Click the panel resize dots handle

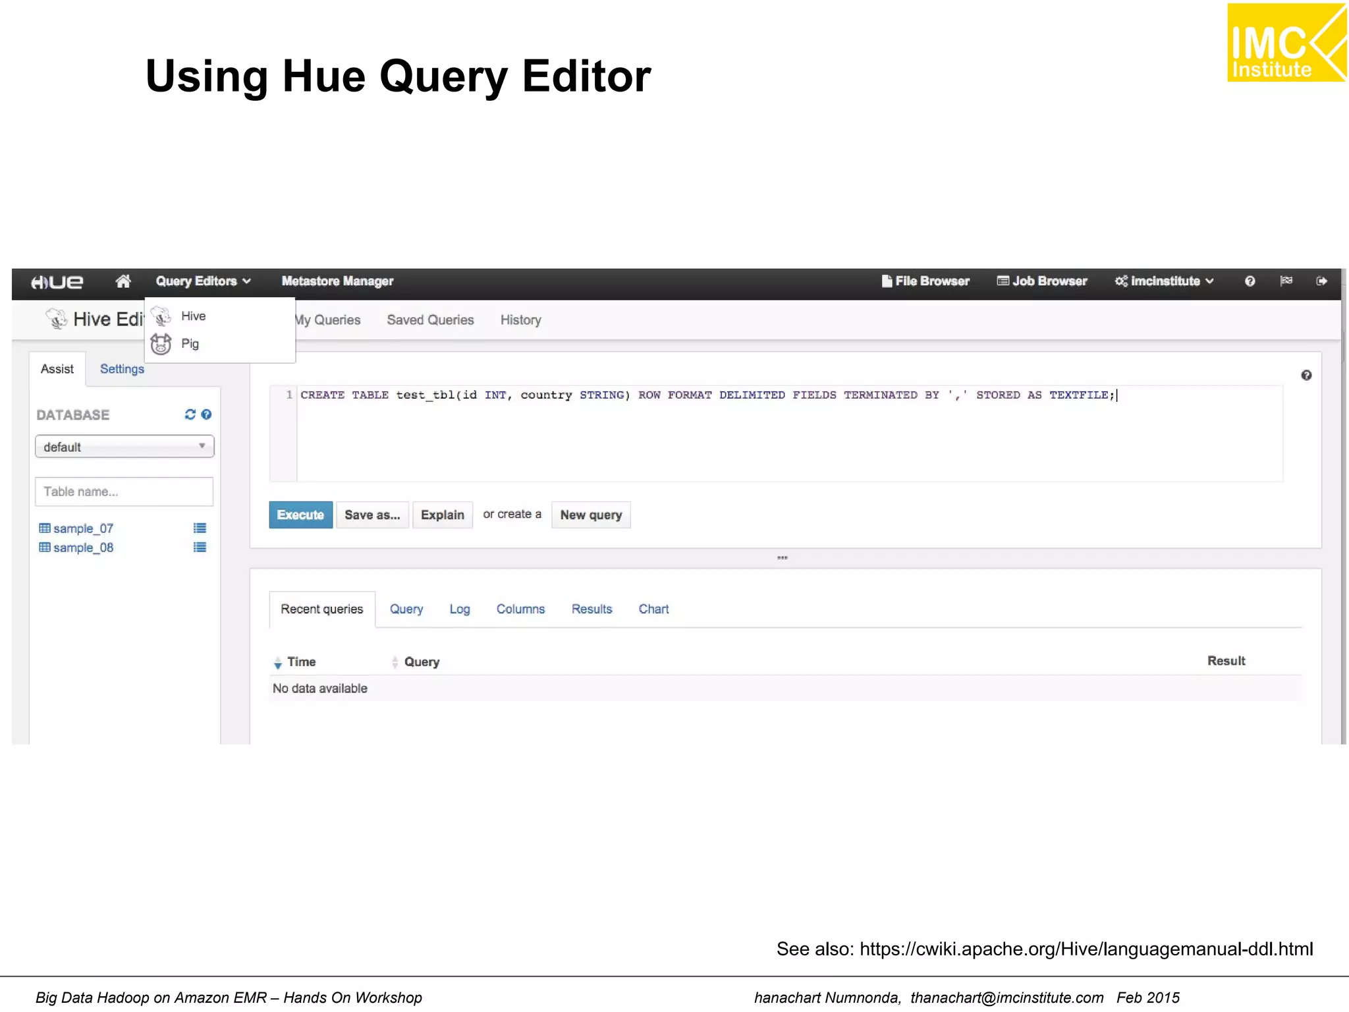coord(783,558)
